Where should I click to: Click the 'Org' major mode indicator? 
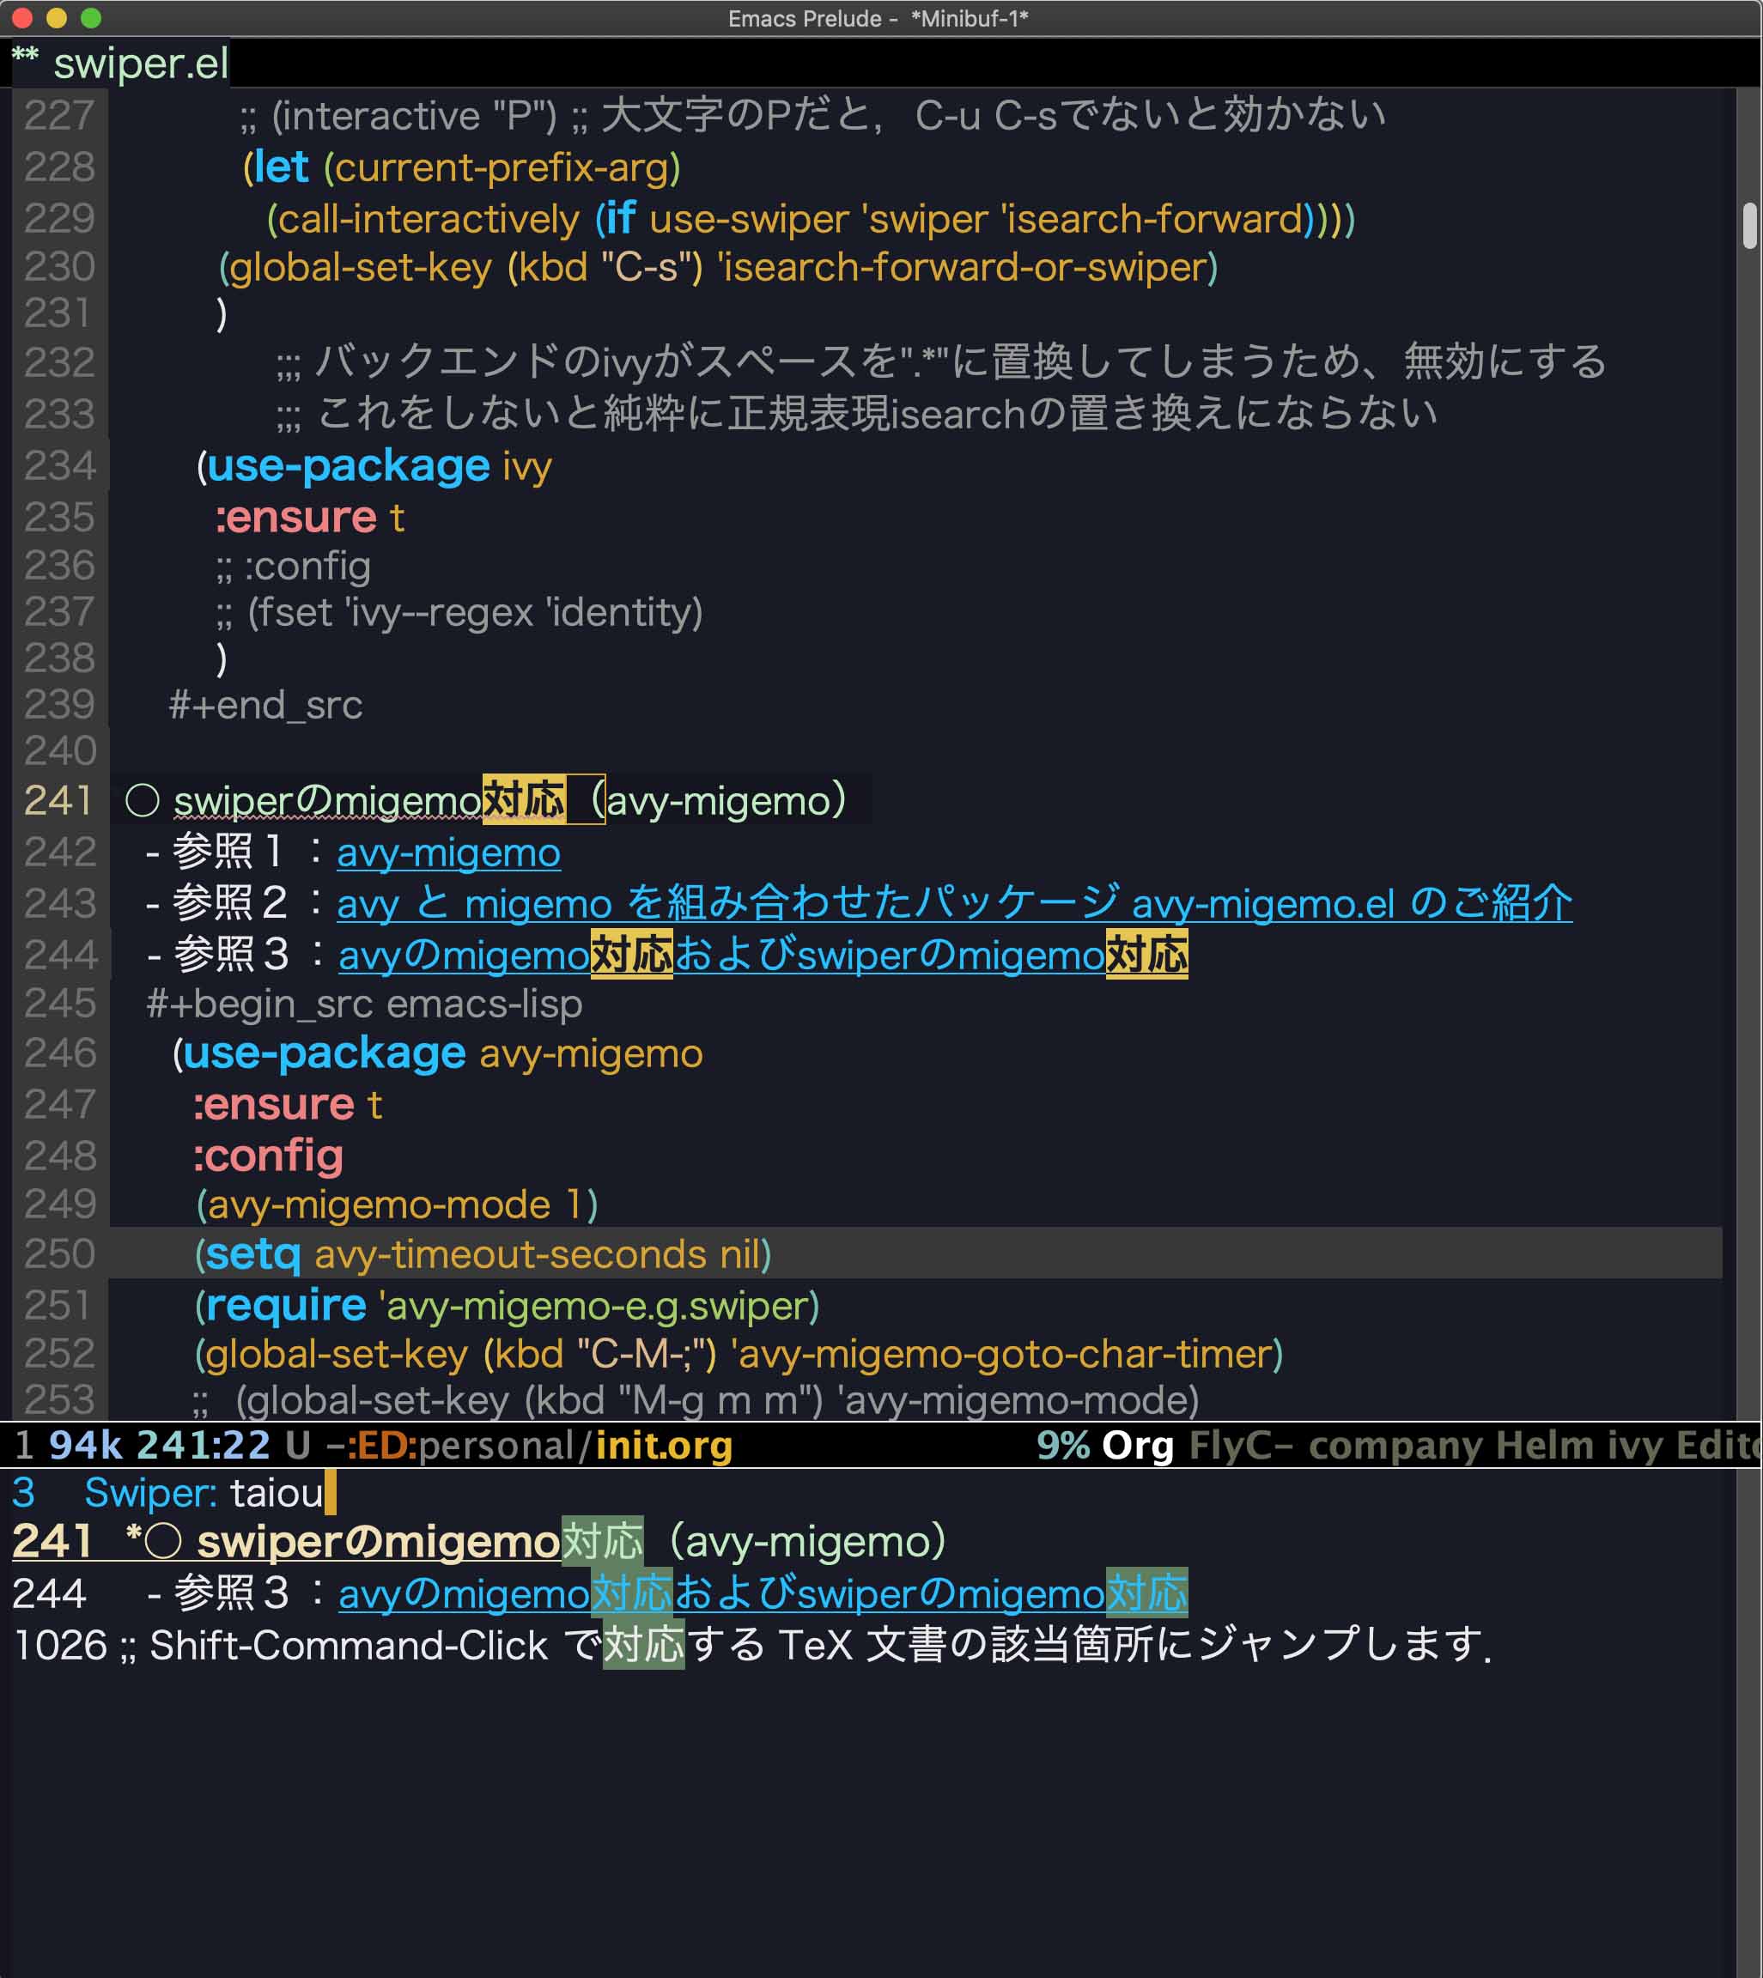coord(1138,1446)
